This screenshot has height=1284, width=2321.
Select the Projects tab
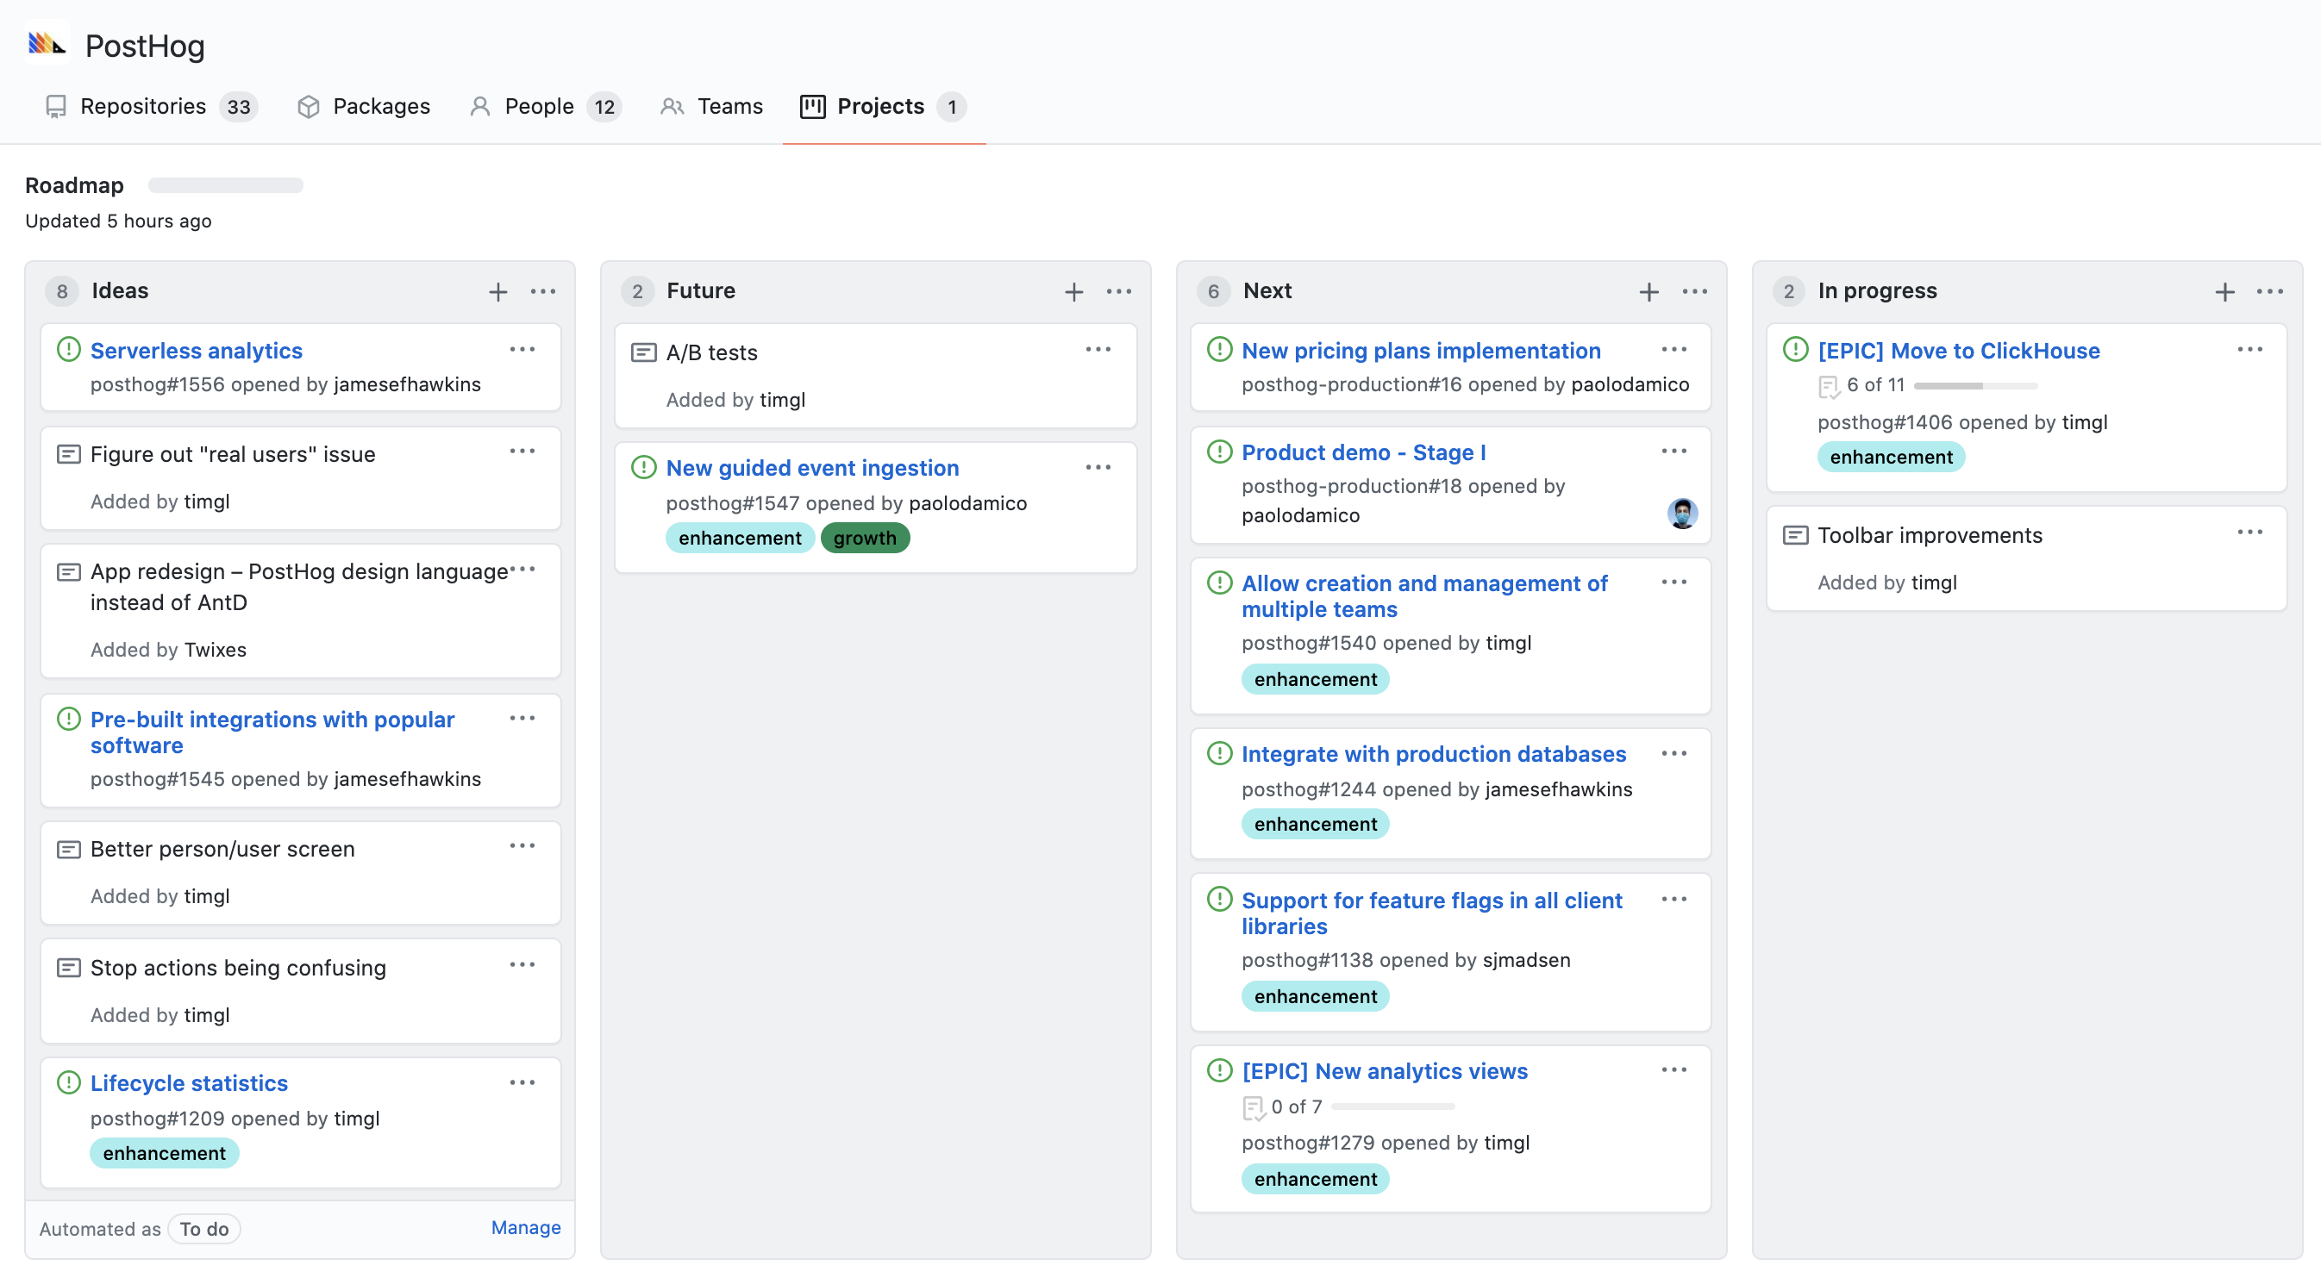875,106
